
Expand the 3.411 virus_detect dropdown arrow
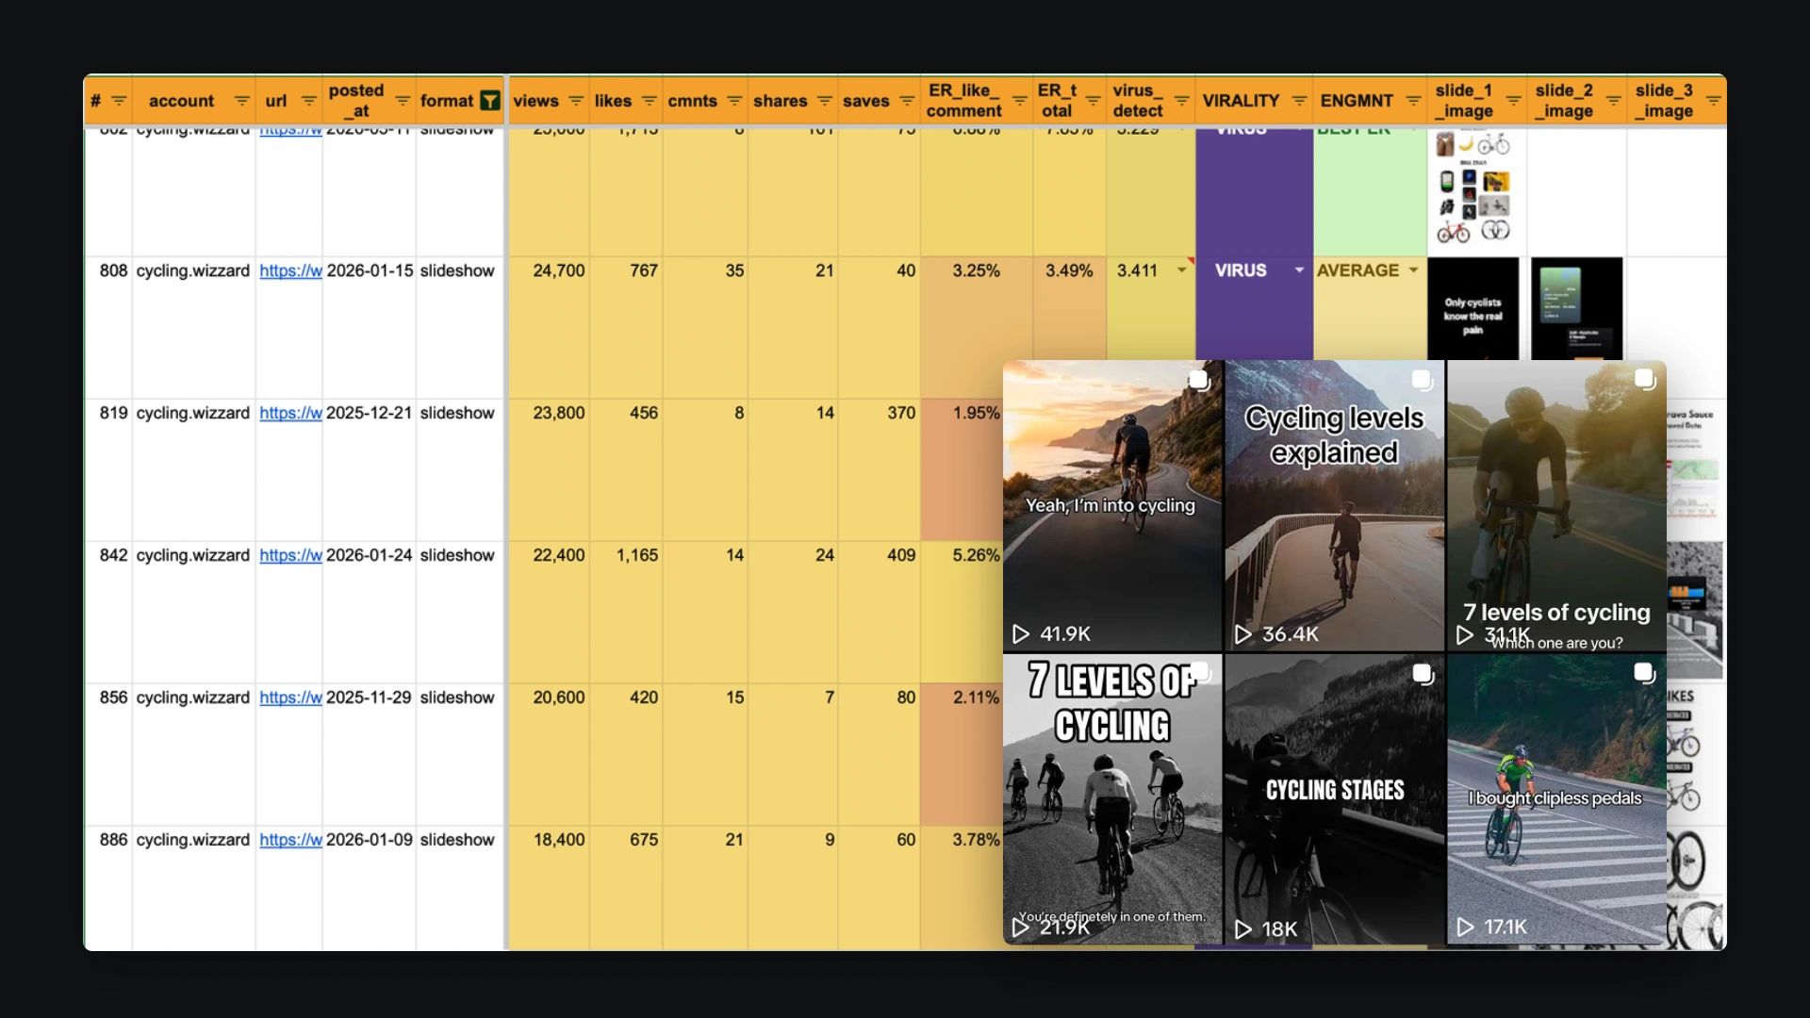click(x=1181, y=271)
